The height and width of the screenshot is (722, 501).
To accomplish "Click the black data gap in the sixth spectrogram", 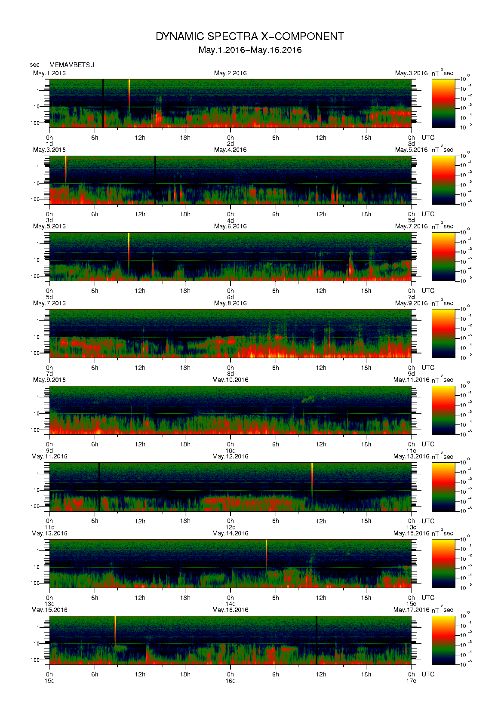I will click(99, 487).
